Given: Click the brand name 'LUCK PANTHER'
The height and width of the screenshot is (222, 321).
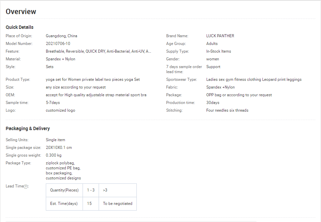Looking at the screenshot, I should point(220,36).
